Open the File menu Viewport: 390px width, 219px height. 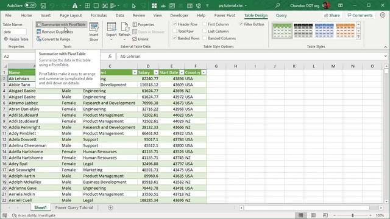pos(8,15)
